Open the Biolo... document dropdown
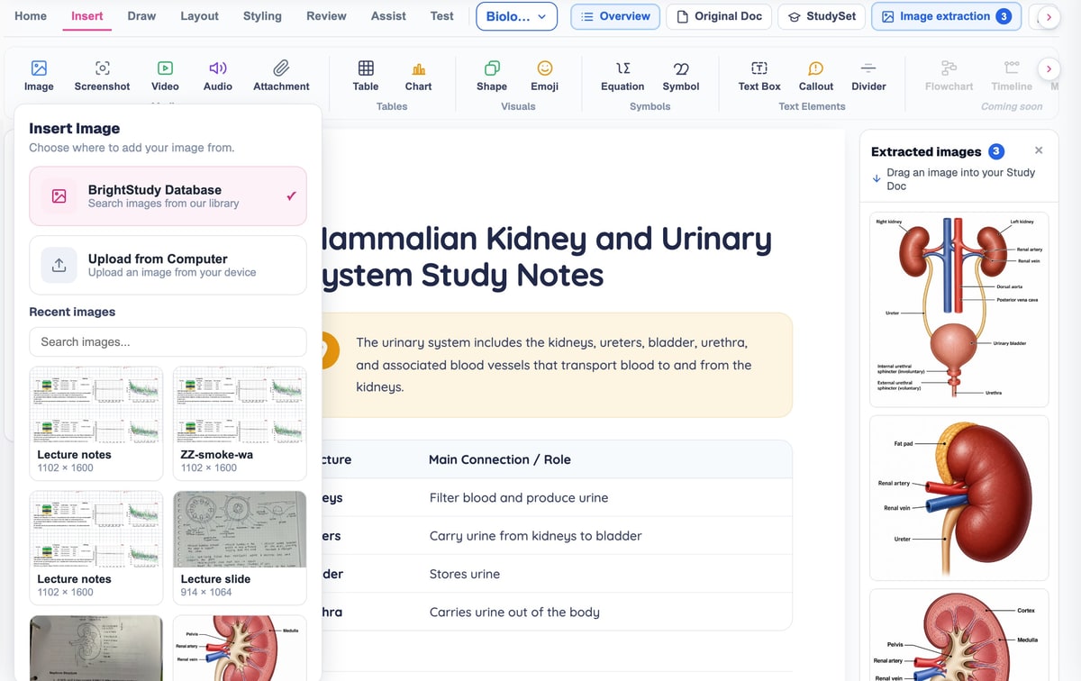 click(x=516, y=16)
